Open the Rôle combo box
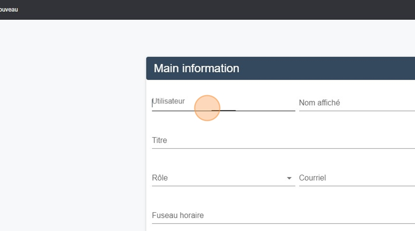This screenshot has height=231, width=415. click(x=223, y=178)
